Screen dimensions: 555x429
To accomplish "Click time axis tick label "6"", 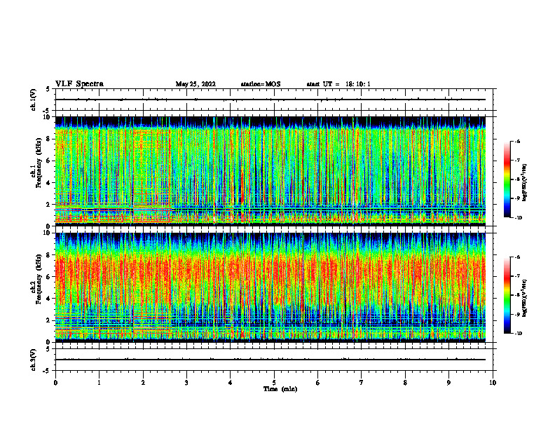I will click(318, 383).
